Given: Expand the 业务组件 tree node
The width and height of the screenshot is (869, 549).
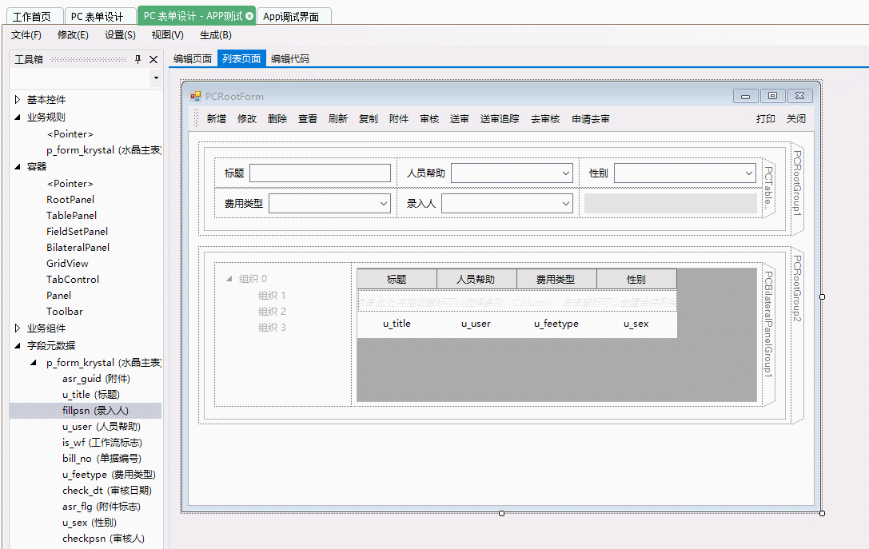Looking at the screenshot, I should [x=17, y=328].
